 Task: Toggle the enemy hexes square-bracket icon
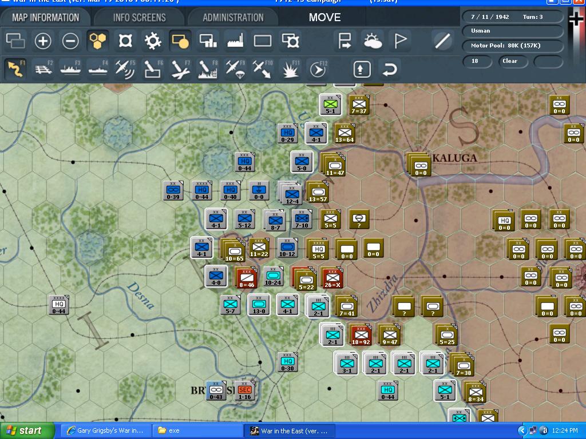pyautogui.click(x=125, y=41)
